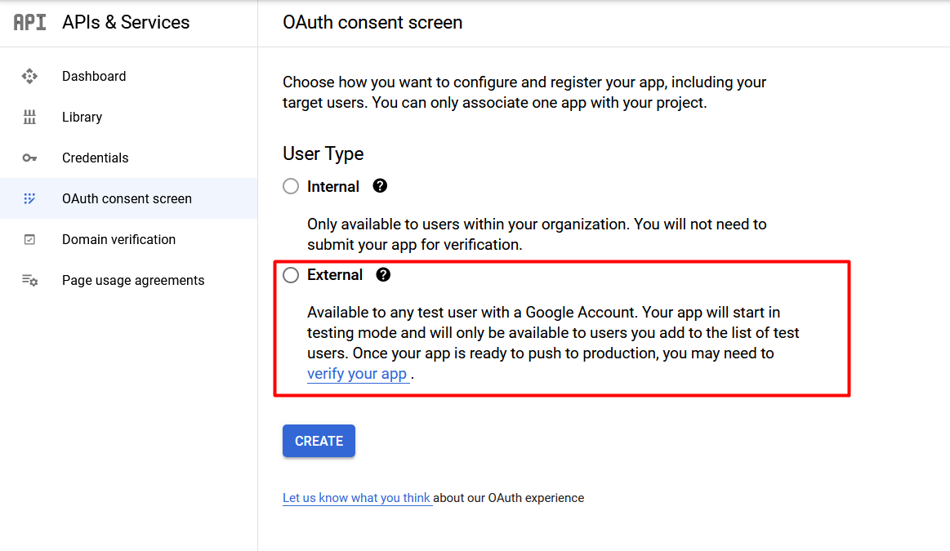Click the CREATE button
950x551 pixels.
[319, 441]
